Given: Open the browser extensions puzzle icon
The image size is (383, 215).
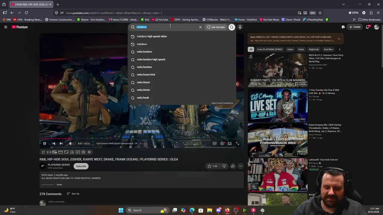Looking at the screenshot, I should 371,13.
